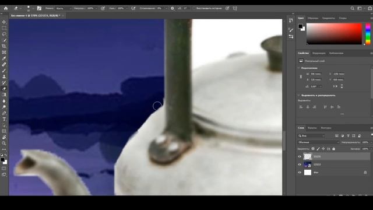Screen dimensions: 373x210
Task: Open the layer blend mode dropdown
Action: [x=318, y=142]
